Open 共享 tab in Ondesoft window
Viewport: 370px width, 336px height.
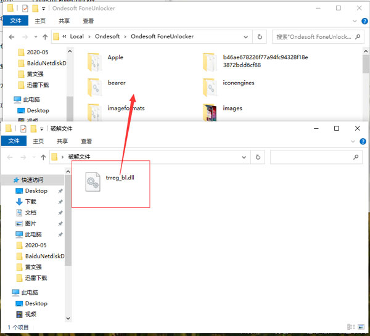point(64,21)
